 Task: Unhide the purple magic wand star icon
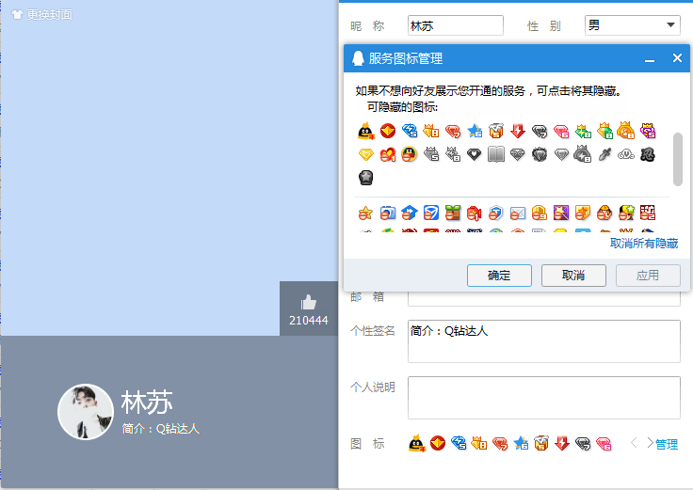point(561,213)
